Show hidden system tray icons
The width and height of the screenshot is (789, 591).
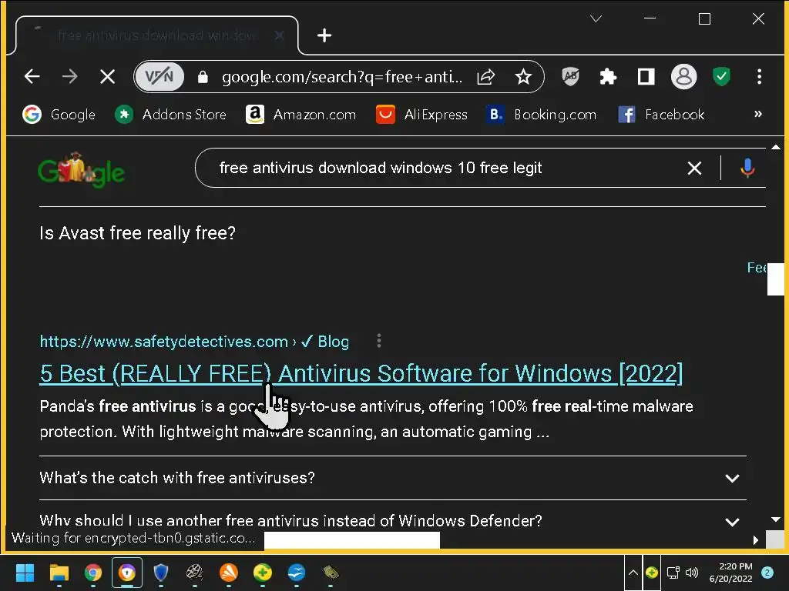click(x=633, y=573)
